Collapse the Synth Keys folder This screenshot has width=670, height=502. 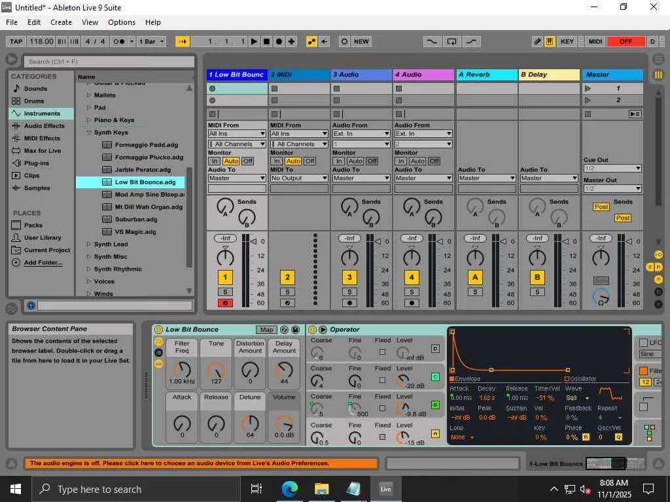pos(89,132)
